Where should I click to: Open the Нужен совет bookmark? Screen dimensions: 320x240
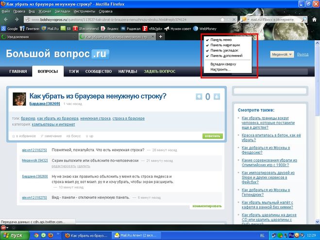click(177, 29)
